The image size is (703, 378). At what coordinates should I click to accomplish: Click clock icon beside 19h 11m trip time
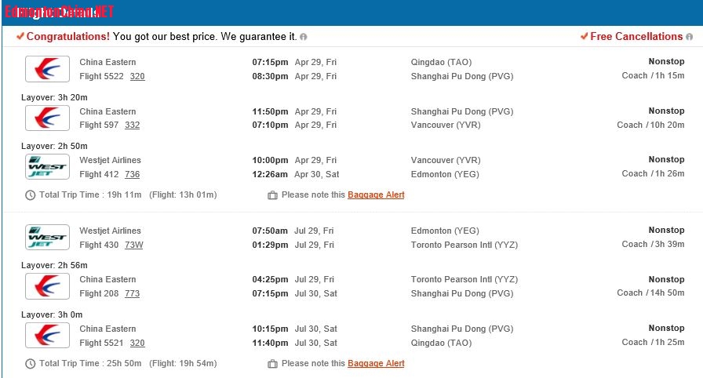point(31,195)
